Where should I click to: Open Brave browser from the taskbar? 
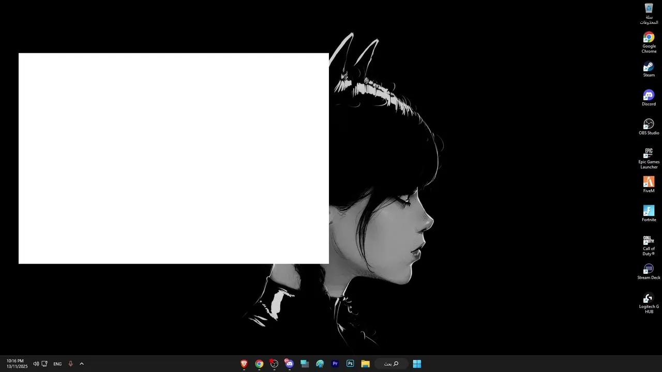click(244, 364)
